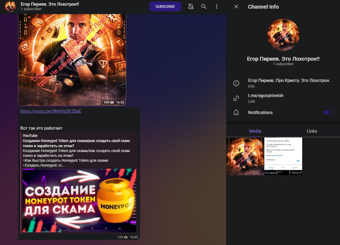Screen dimensions: 340x245
Task: Click the 16:45 message timestamp
Action: pyautogui.click(x=134, y=237)
